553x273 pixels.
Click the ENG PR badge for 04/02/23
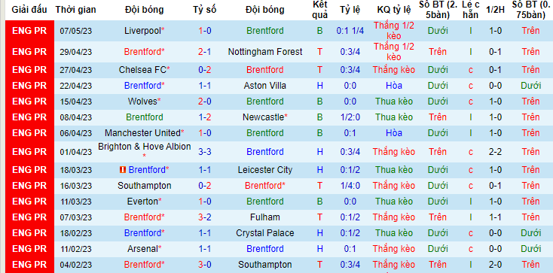pos(29,265)
